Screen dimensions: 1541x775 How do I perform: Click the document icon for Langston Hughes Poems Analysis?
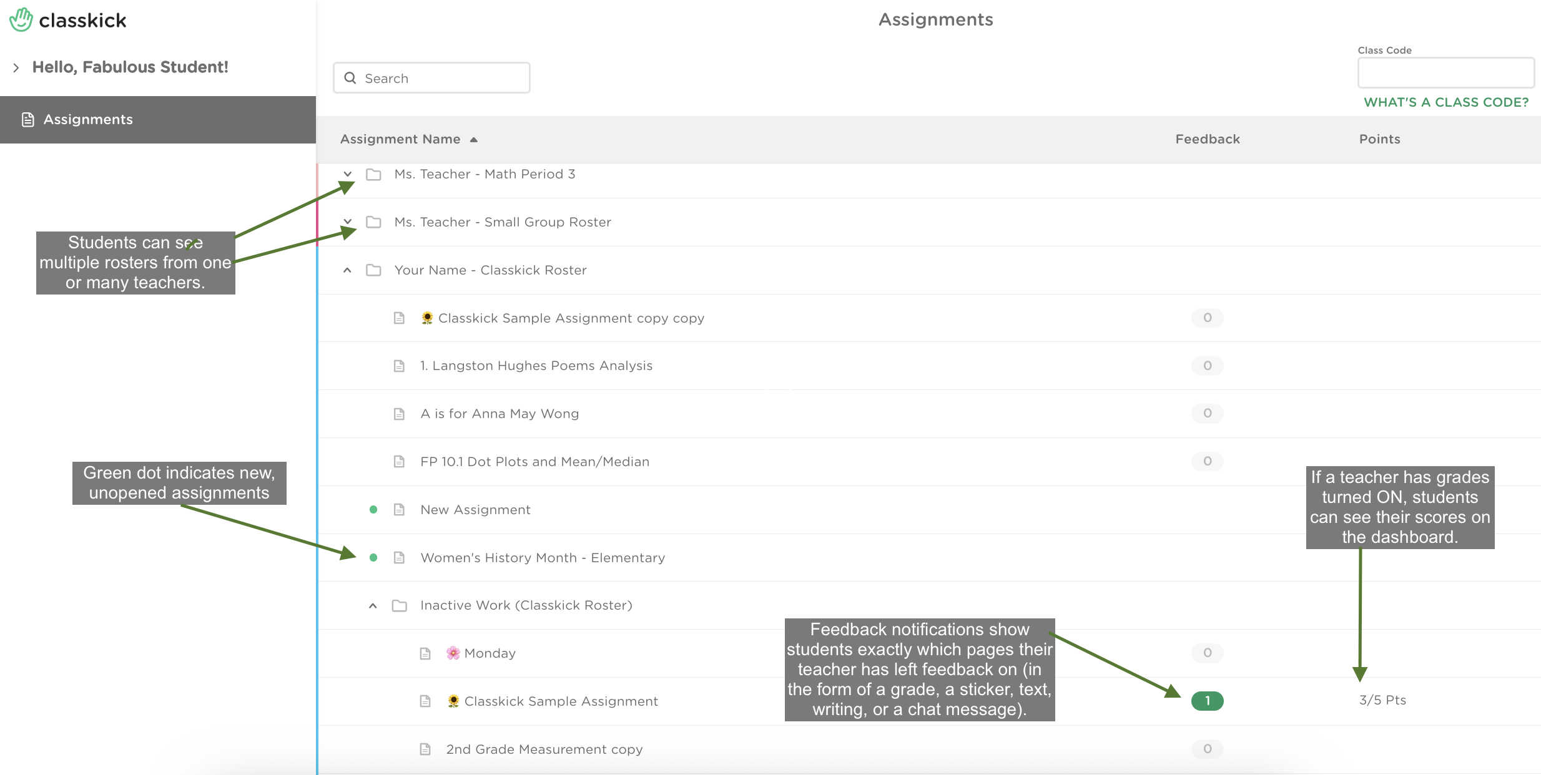(399, 366)
